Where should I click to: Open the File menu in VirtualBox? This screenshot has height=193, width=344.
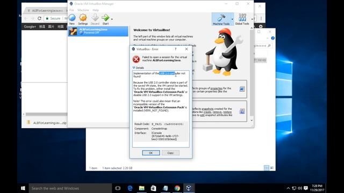pos(71,10)
